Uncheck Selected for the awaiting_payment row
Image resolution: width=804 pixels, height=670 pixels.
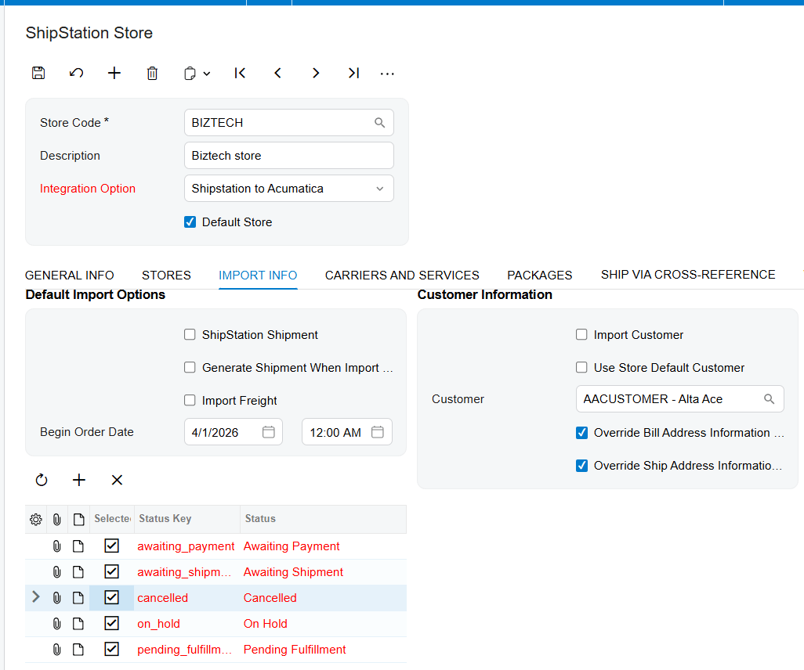[112, 546]
